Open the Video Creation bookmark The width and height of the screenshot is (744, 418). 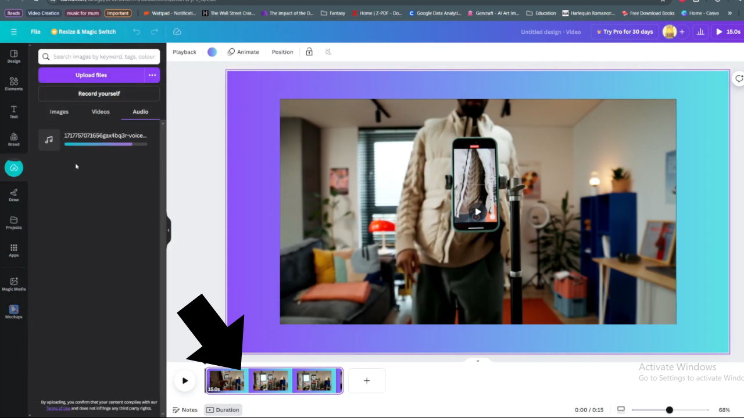point(44,13)
